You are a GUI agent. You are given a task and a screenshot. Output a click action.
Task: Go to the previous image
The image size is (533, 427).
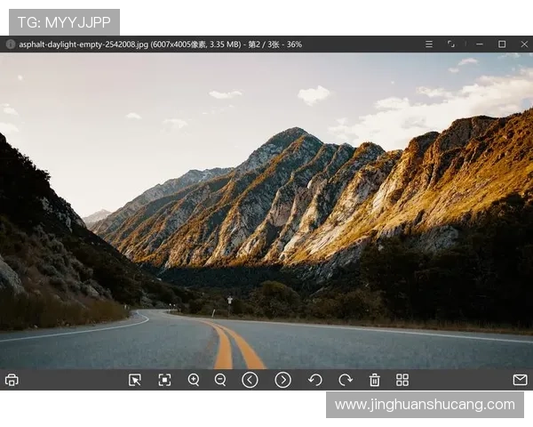[x=251, y=380]
